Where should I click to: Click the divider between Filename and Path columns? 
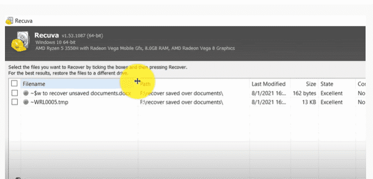coord(138,84)
